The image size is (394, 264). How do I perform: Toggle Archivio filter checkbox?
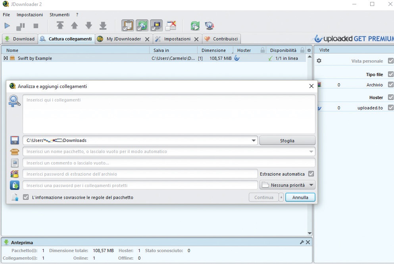(x=390, y=84)
